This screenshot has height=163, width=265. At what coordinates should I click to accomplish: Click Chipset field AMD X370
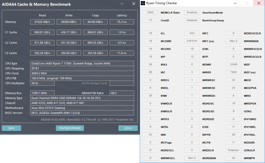pos(82,103)
